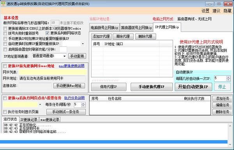
Task: Switch to the 电脑拨号上网换ip tab
Action: pyautogui.click(x=105, y=28)
